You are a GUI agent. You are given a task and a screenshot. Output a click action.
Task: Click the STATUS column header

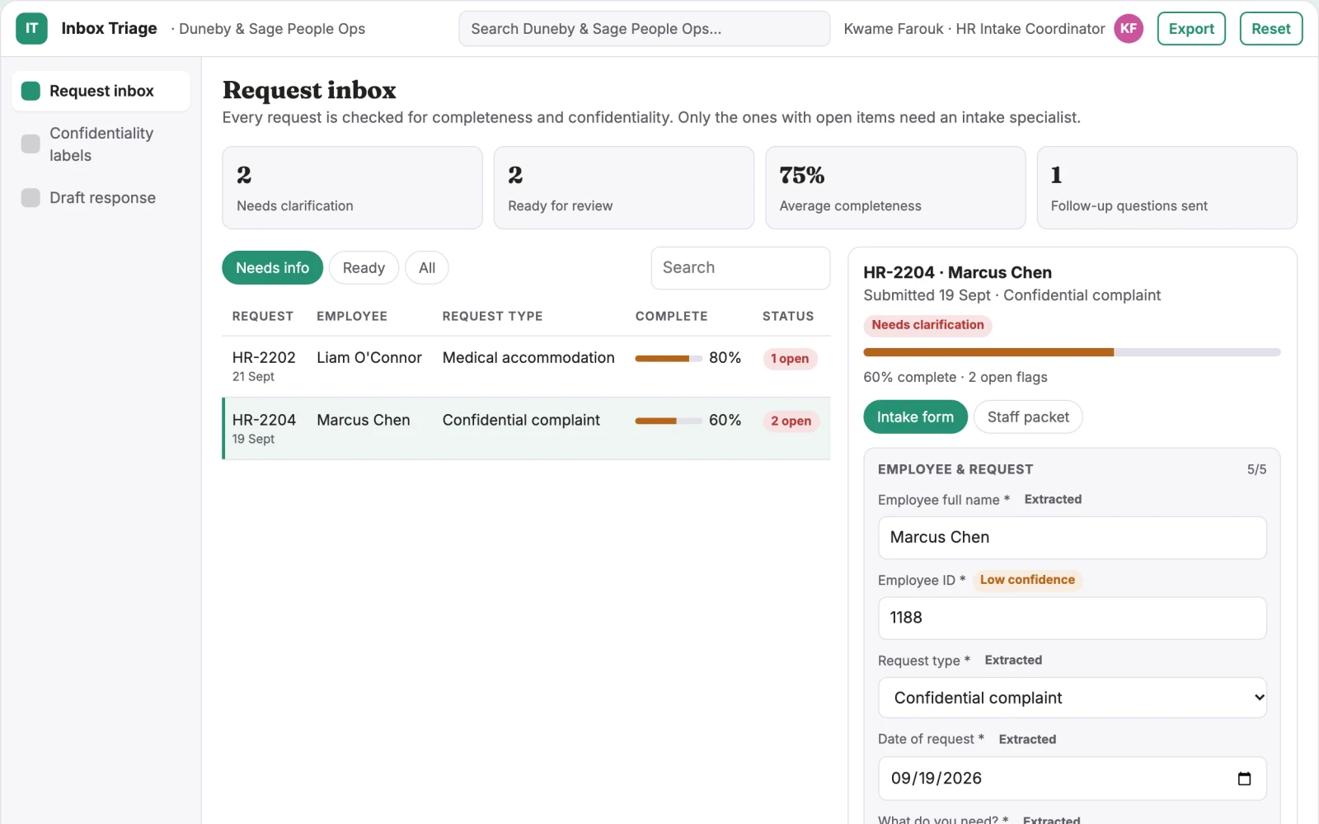click(x=788, y=317)
